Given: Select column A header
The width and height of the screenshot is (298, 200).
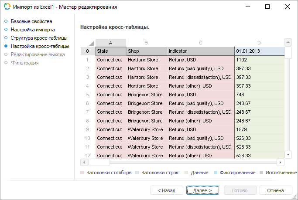Looking at the screenshot, I should coord(111,43).
